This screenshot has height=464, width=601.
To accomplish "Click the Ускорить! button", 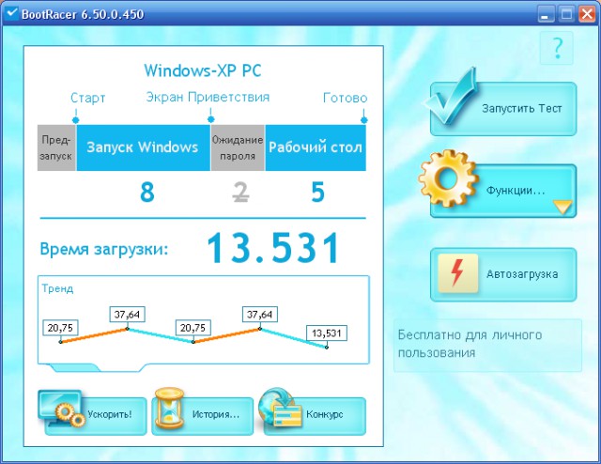I will (x=96, y=416).
